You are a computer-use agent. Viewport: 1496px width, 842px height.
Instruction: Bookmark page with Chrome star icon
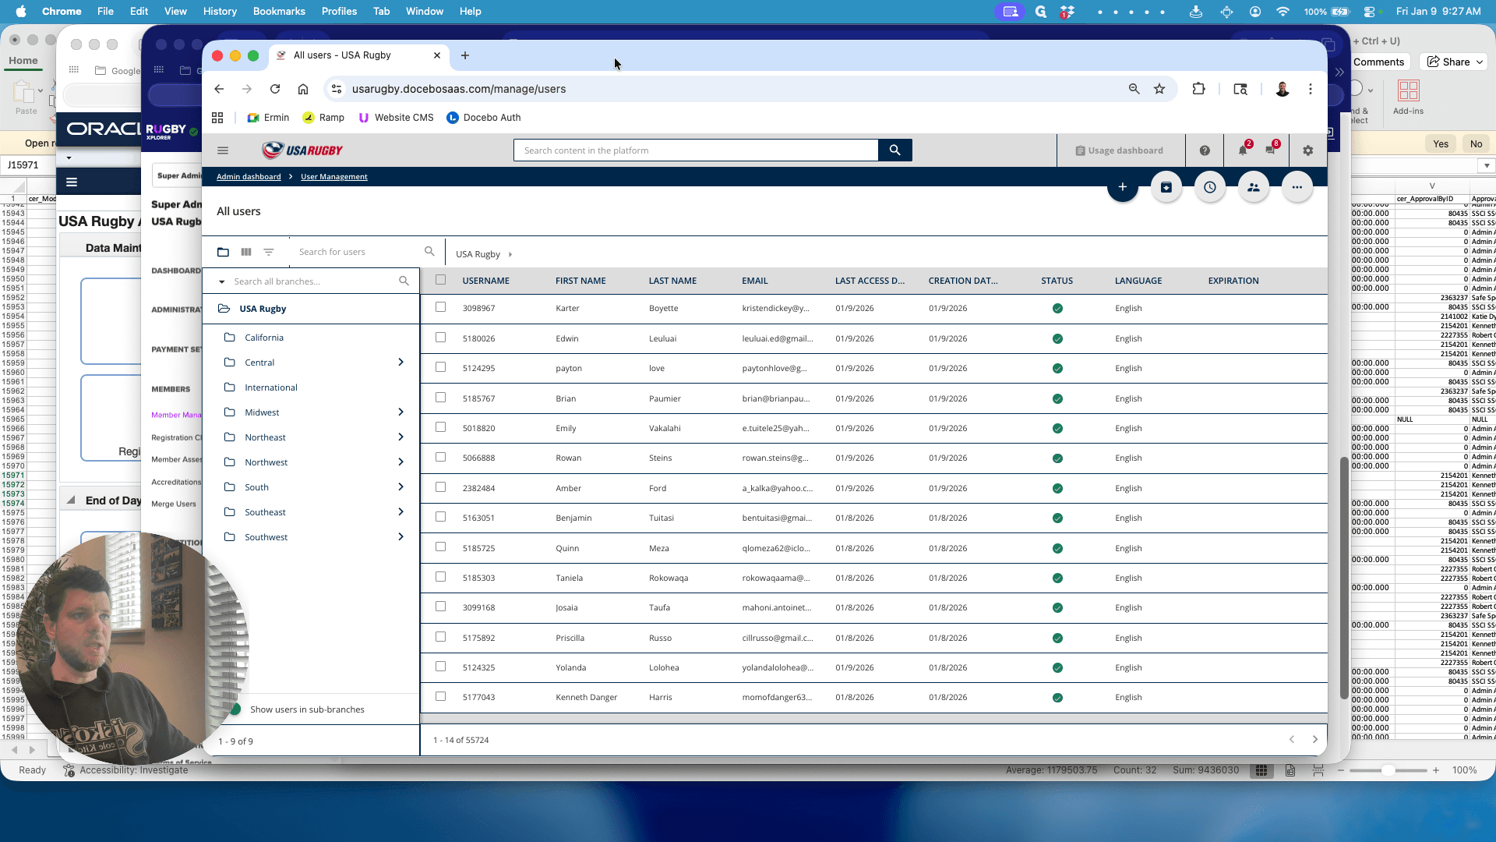[1159, 89]
